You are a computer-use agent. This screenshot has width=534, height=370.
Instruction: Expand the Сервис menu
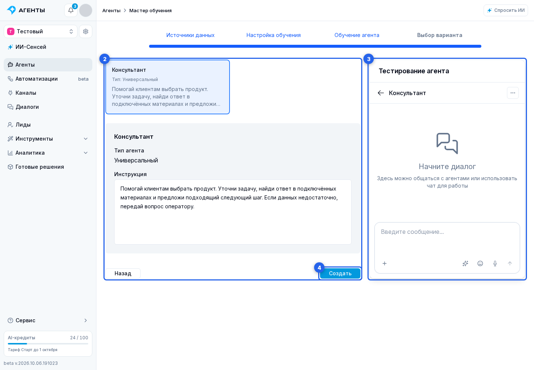click(x=48, y=320)
